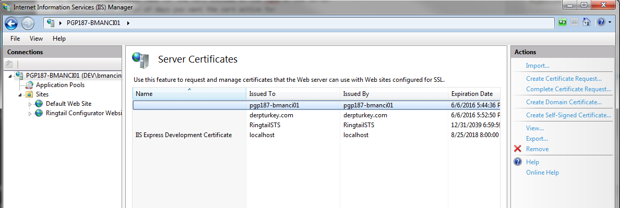Go back with the blue Back arrow
Viewport: 620px width, 208px height.
[x=11, y=23]
